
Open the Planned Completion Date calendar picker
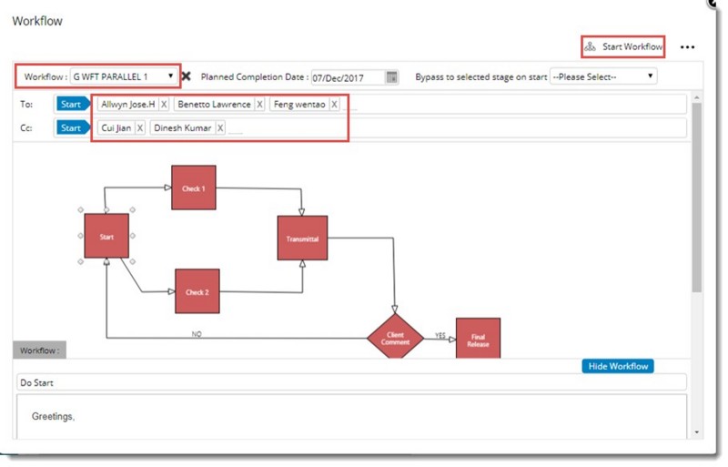tap(392, 77)
